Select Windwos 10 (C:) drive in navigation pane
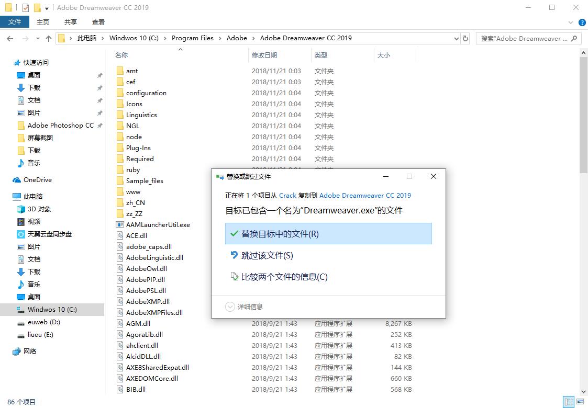The image size is (588, 408). [x=52, y=310]
